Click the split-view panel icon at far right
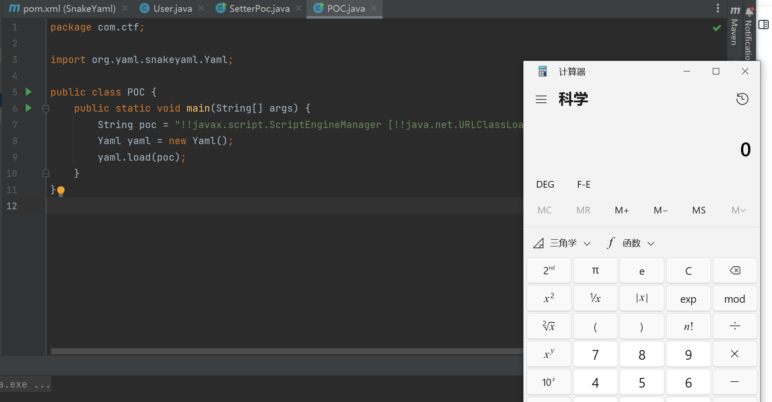This screenshot has width=772, height=402. point(764,25)
